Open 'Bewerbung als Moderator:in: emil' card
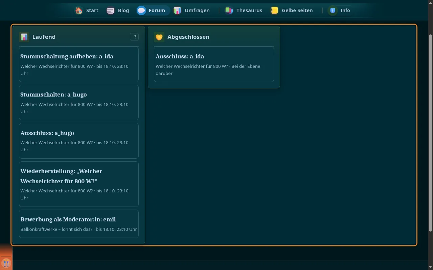This screenshot has width=433, height=270. point(79,224)
